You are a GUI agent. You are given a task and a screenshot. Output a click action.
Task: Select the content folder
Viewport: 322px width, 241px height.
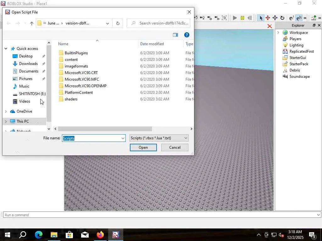[71, 59]
